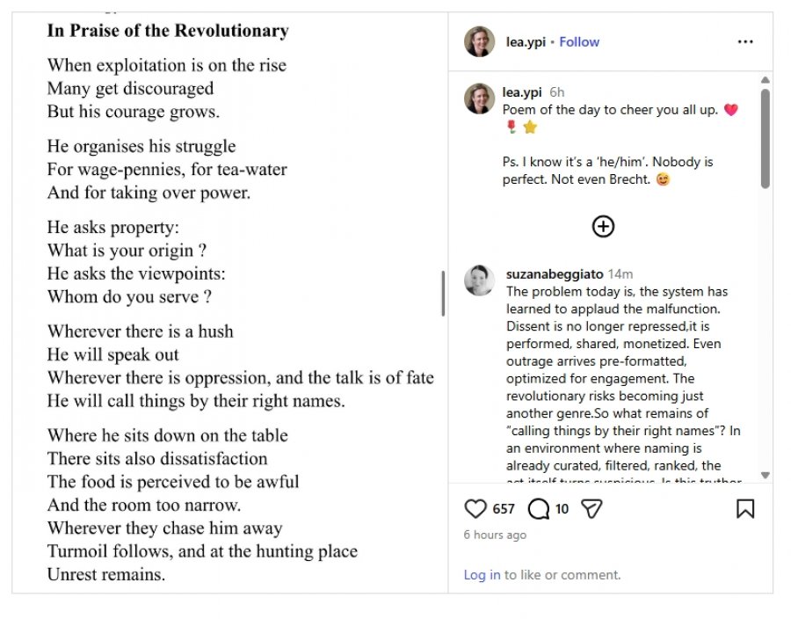View suzanabeggiato's profile avatar
Image resolution: width=791 pixels, height=619 pixels.
pos(479,280)
